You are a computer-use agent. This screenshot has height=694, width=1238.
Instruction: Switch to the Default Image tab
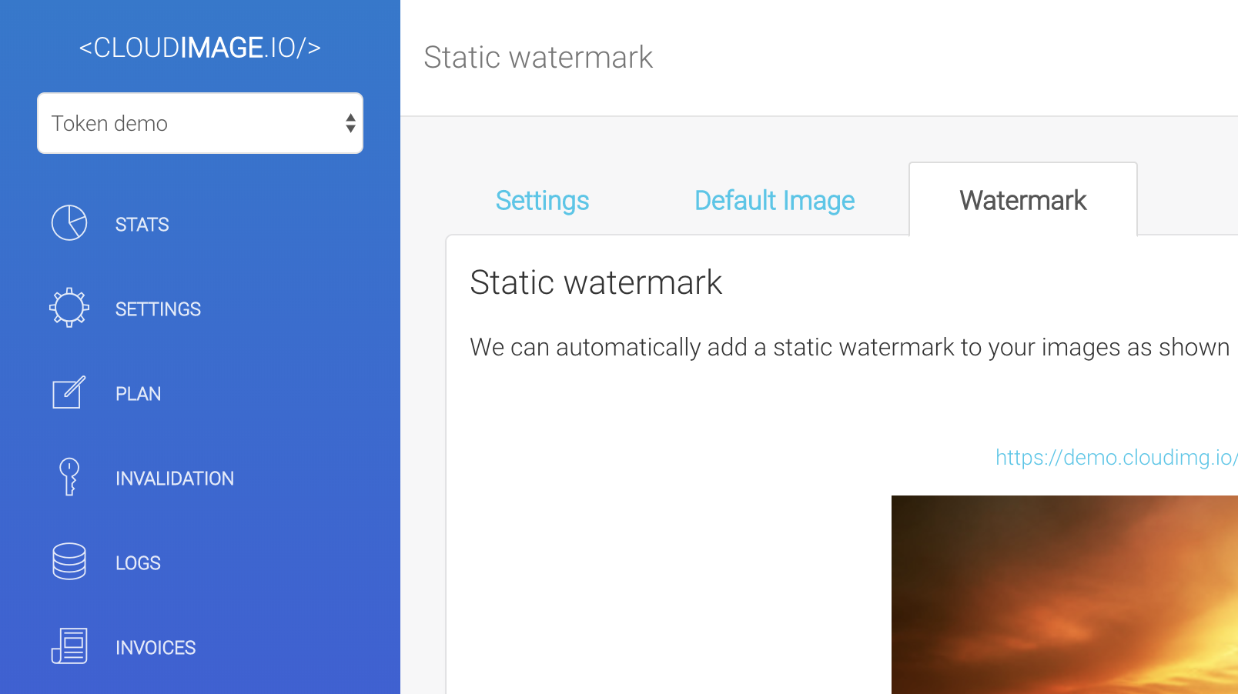[775, 201]
